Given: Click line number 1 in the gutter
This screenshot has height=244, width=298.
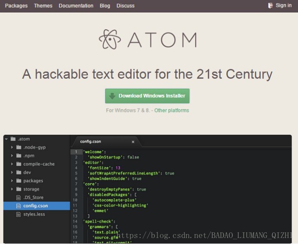Looking at the screenshot, I should [x=76, y=152].
